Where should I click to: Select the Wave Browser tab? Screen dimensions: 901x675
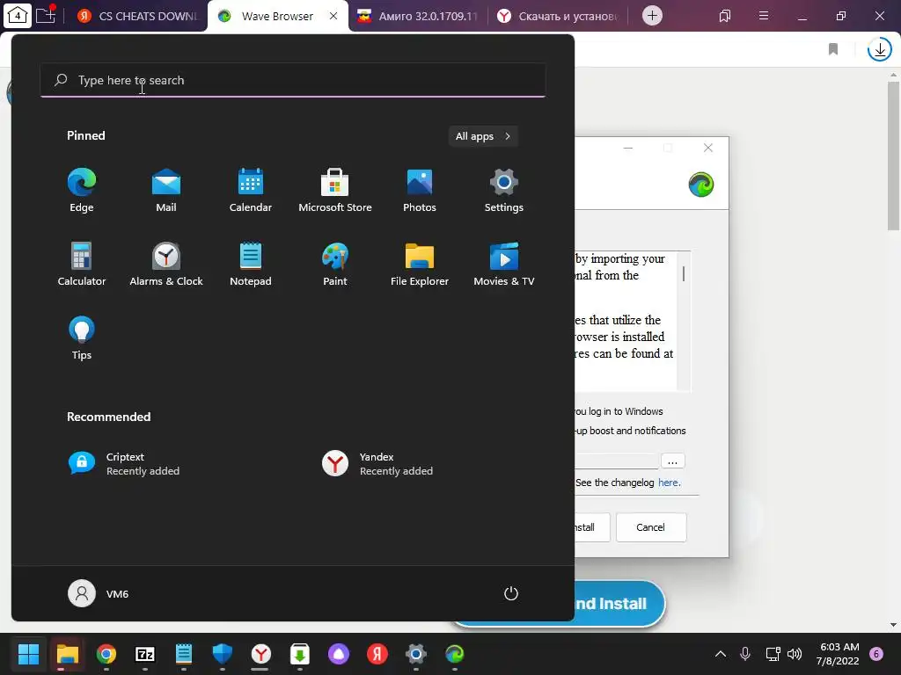pos(277,16)
